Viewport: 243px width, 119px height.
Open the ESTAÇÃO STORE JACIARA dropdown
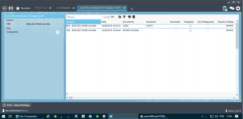(58, 24)
